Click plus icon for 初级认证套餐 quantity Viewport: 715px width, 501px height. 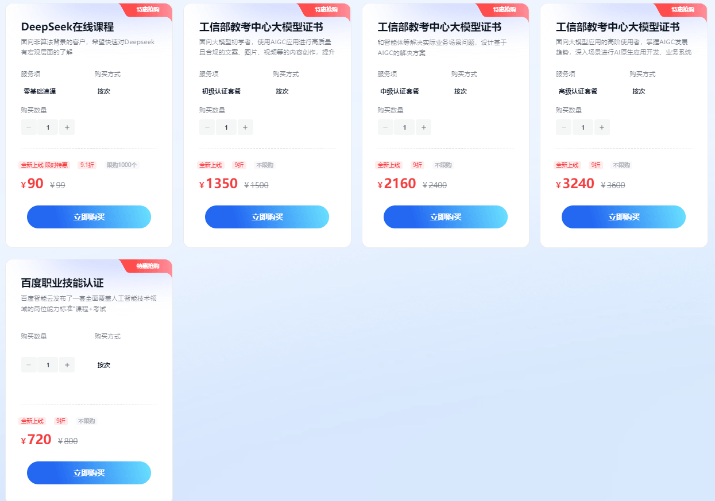pyautogui.click(x=245, y=127)
